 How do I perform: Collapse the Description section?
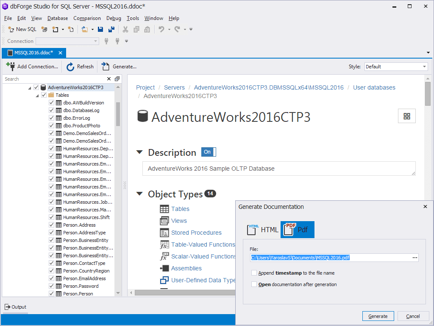pyautogui.click(x=140, y=152)
